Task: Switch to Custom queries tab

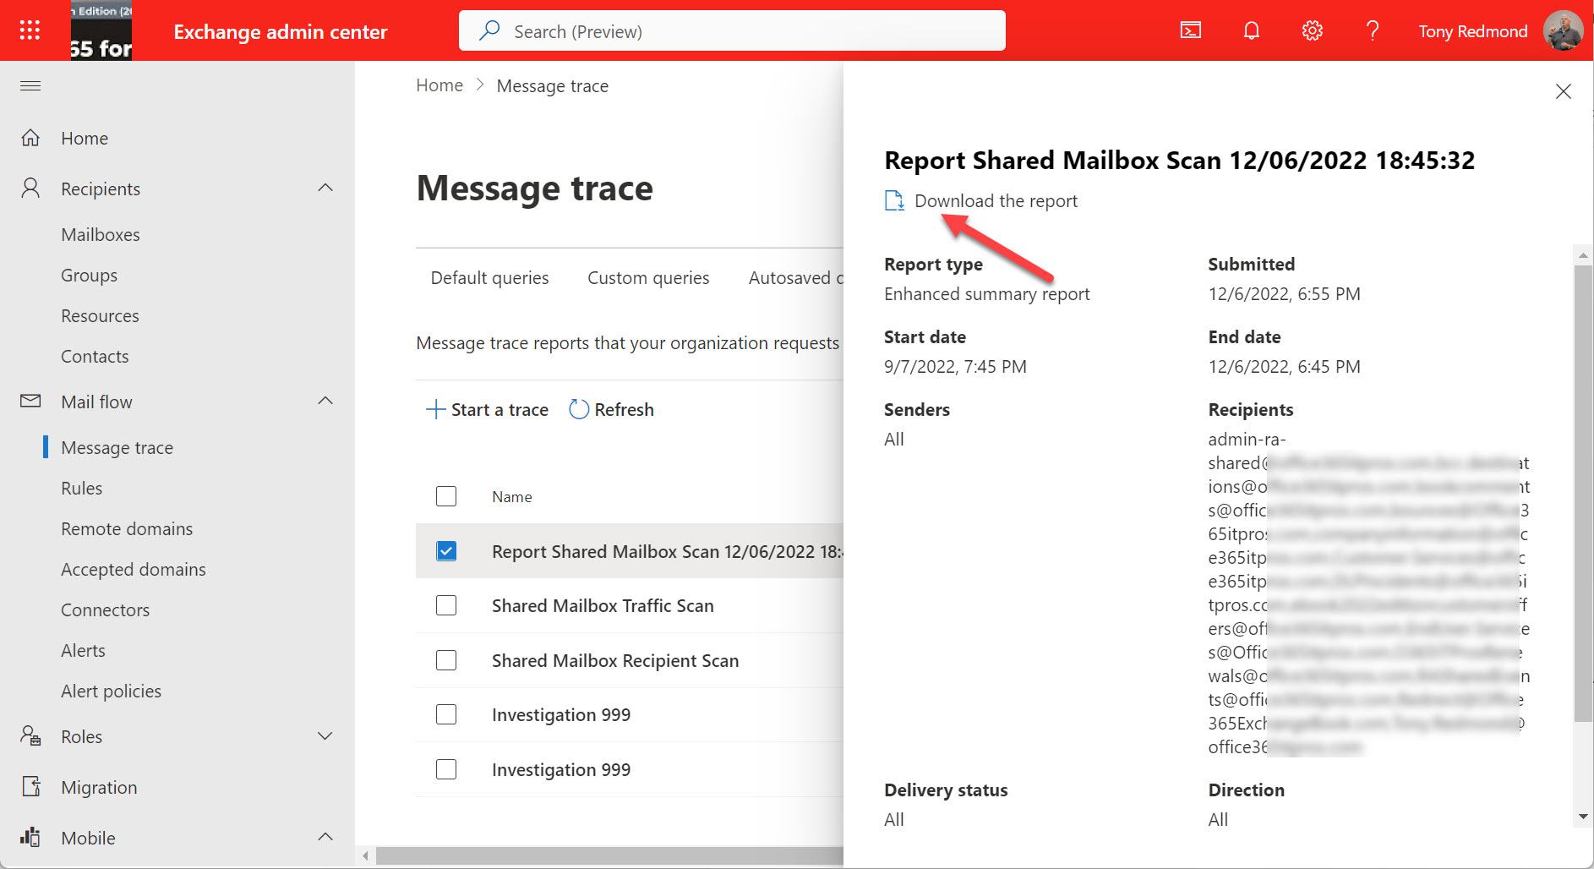Action: (648, 278)
